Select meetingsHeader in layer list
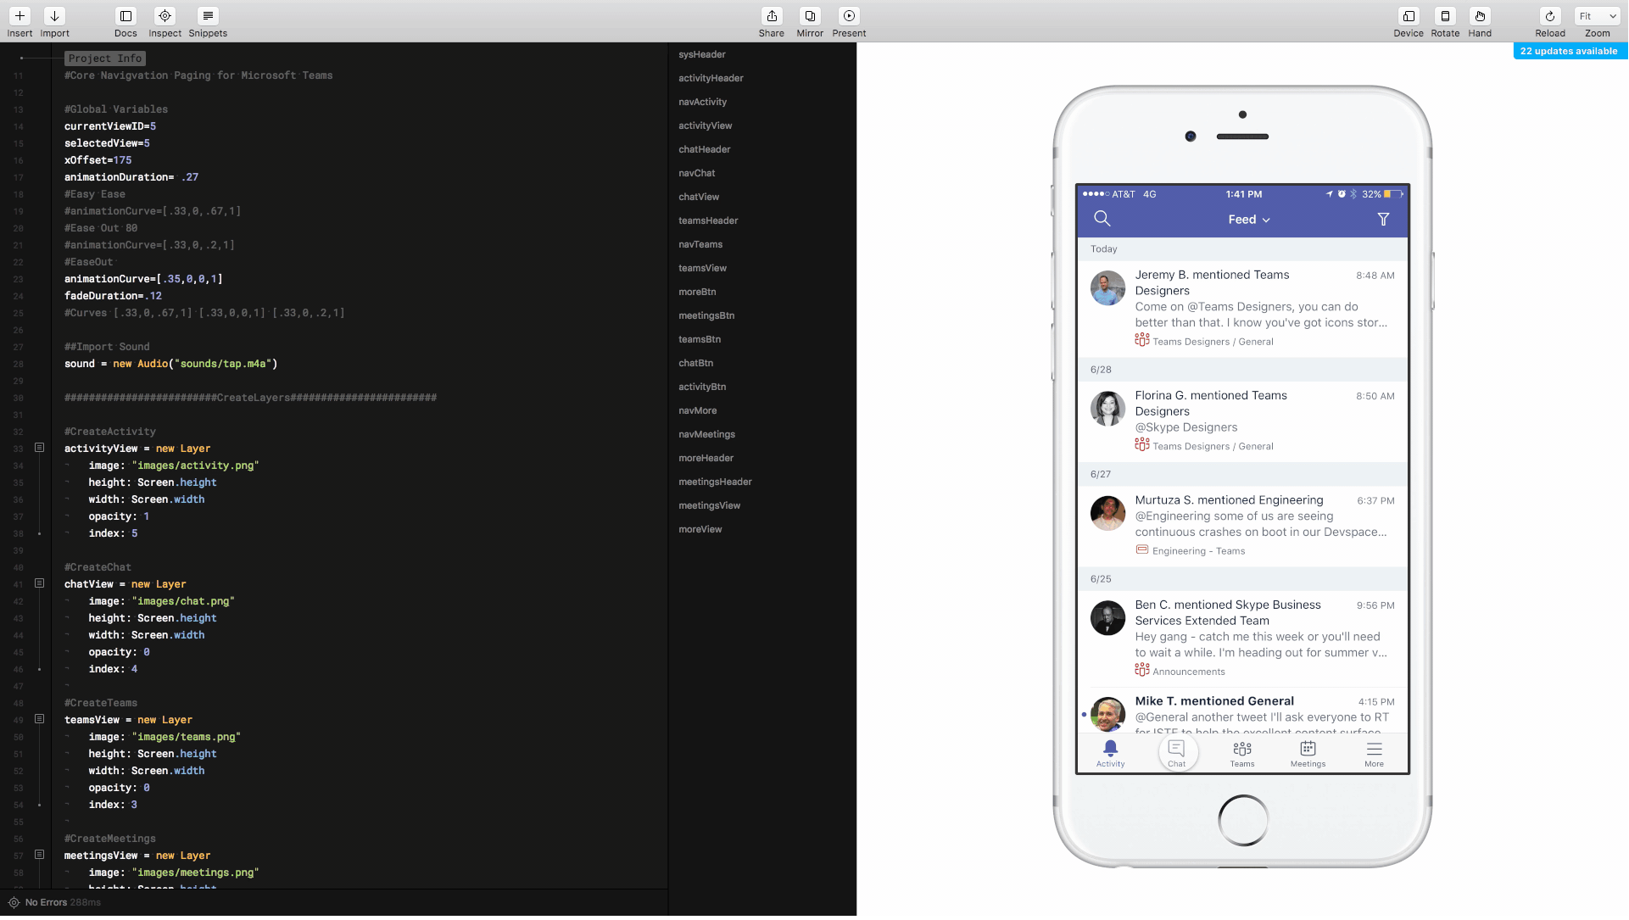This screenshot has width=1629, height=920. 715,482
